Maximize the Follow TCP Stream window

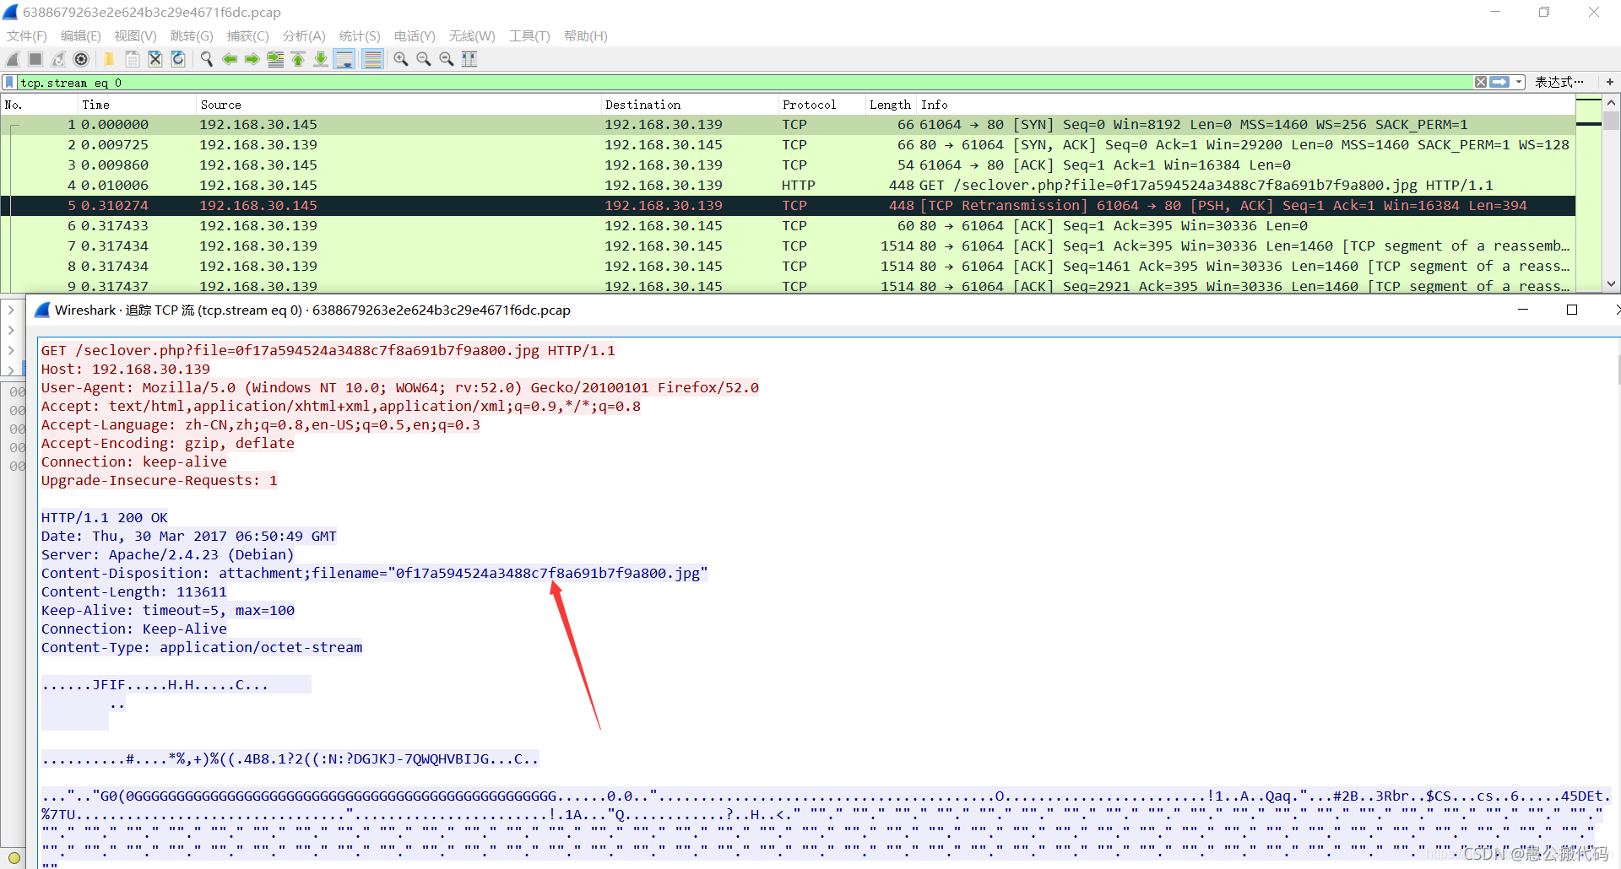(x=1572, y=310)
